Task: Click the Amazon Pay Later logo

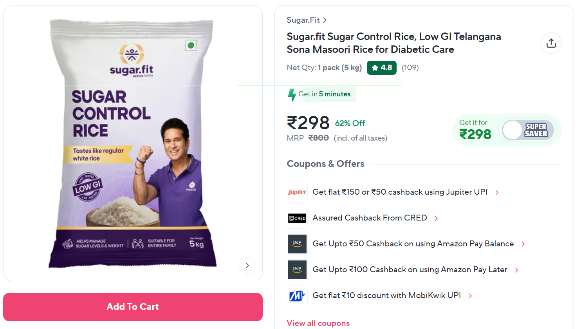Action: [x=297, y=269]
